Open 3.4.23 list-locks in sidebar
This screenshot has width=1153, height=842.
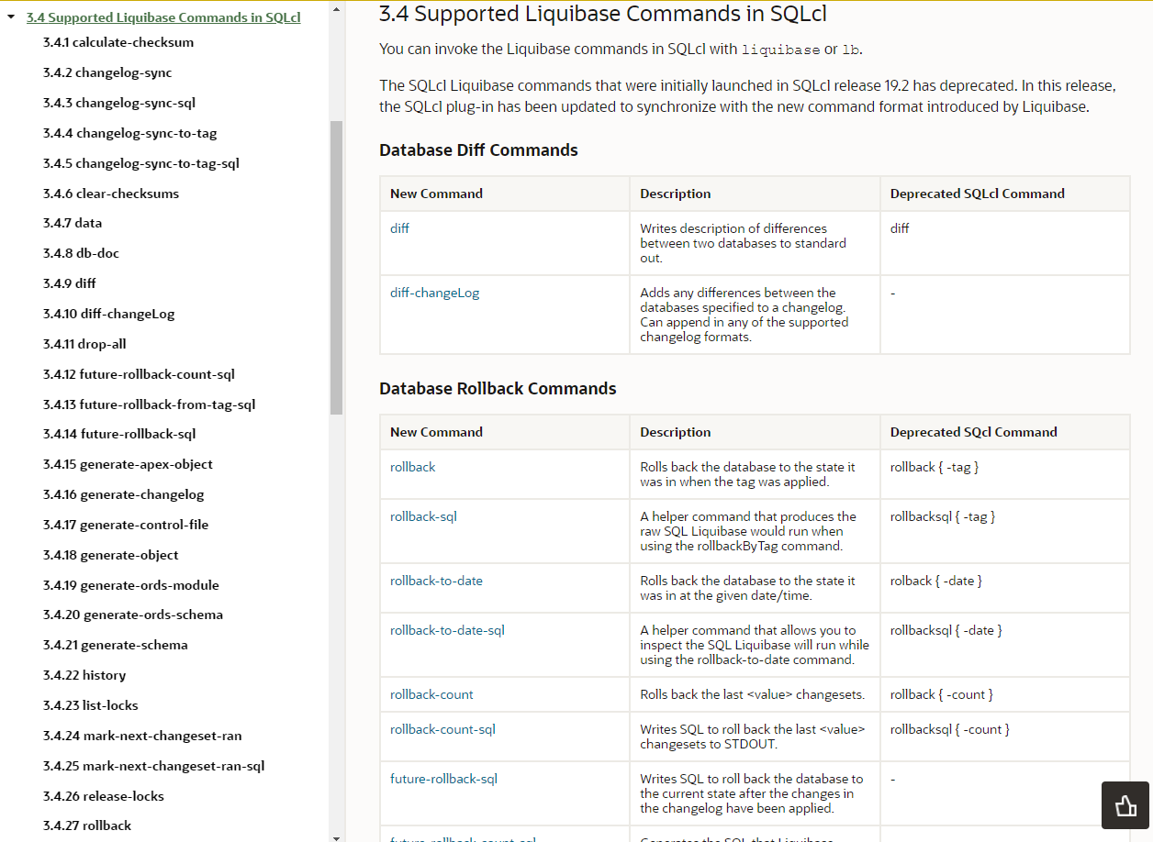91,705
